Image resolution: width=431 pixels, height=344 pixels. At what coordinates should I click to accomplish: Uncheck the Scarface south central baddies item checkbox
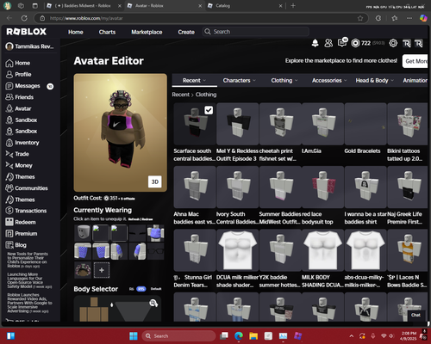click(209, 110)
